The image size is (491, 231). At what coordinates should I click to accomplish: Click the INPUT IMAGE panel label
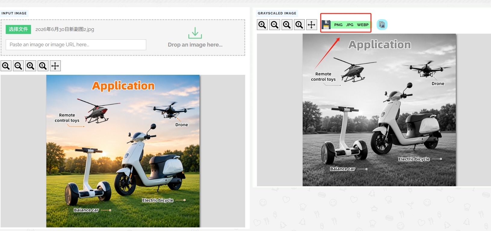click(14, 13)
